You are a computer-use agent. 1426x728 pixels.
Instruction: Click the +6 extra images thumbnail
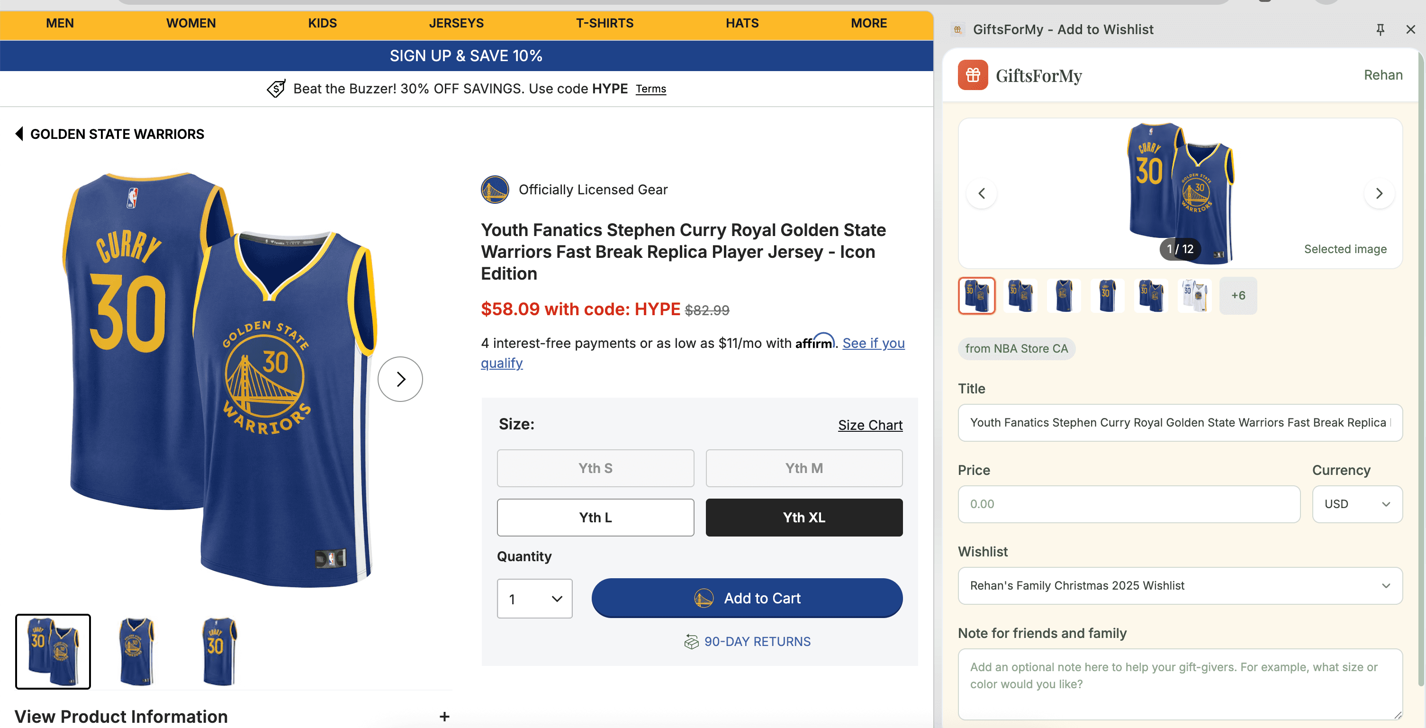click(x=1238, y=295)
